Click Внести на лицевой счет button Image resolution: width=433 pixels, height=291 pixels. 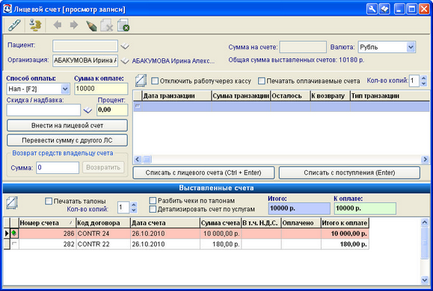(67, 125)
